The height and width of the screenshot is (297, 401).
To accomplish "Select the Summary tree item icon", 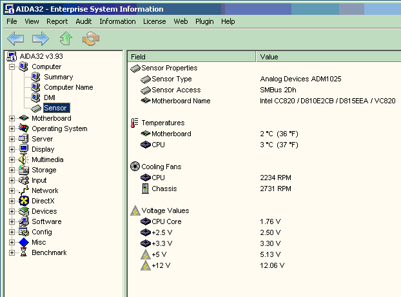I will [x=36, y=77].
